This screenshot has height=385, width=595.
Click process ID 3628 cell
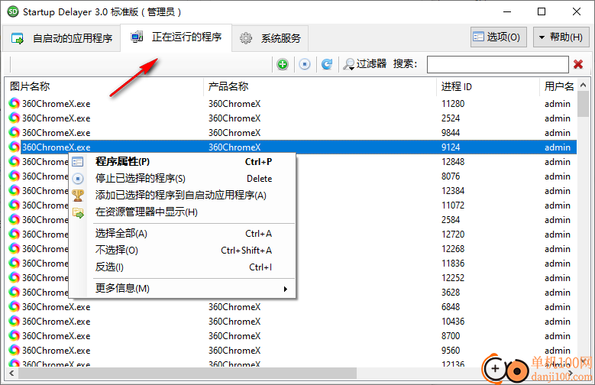(451, 293)
